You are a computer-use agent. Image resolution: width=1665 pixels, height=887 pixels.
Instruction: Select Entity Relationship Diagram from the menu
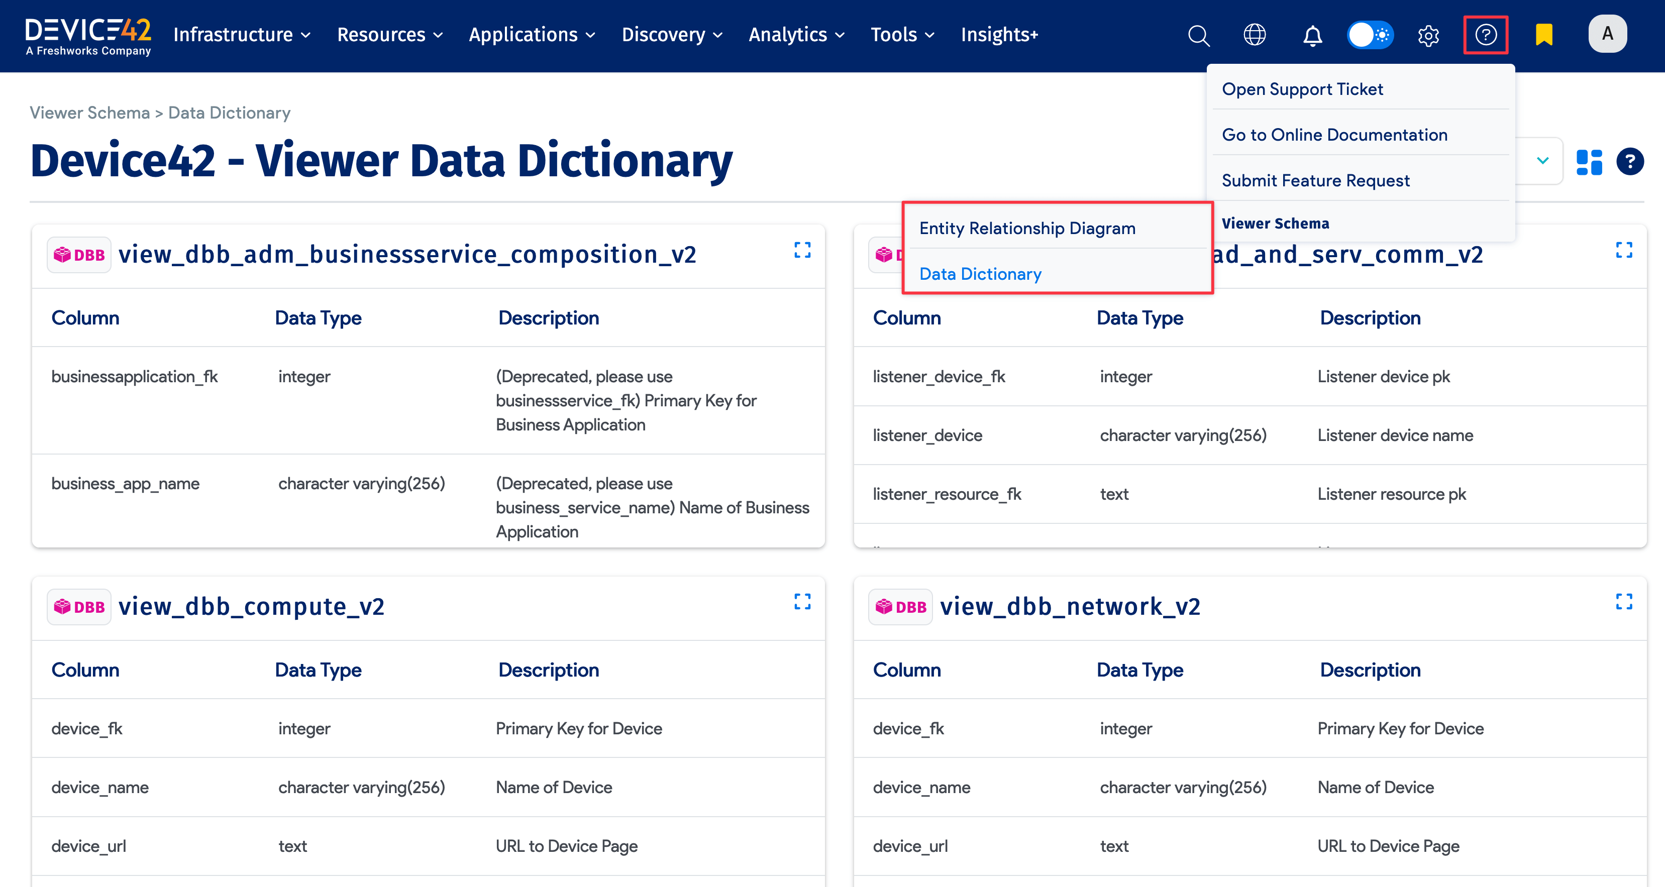coord(1027,228)
